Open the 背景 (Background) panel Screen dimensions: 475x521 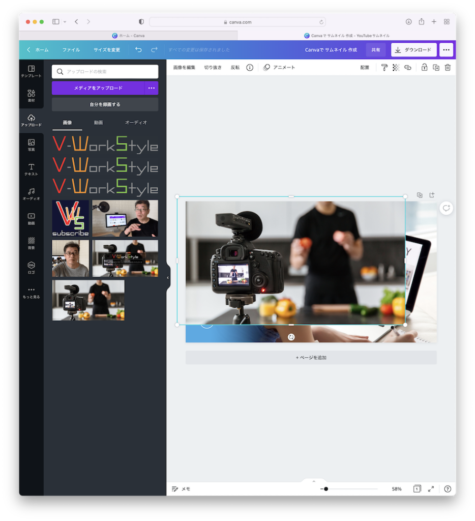click(31, 243)
